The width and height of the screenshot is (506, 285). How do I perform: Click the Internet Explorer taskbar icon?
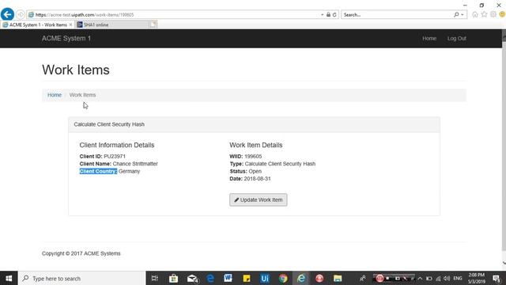(x=301, y=278)
